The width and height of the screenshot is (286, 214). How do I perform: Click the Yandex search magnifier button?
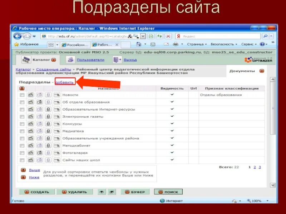[x=265, y=36]
